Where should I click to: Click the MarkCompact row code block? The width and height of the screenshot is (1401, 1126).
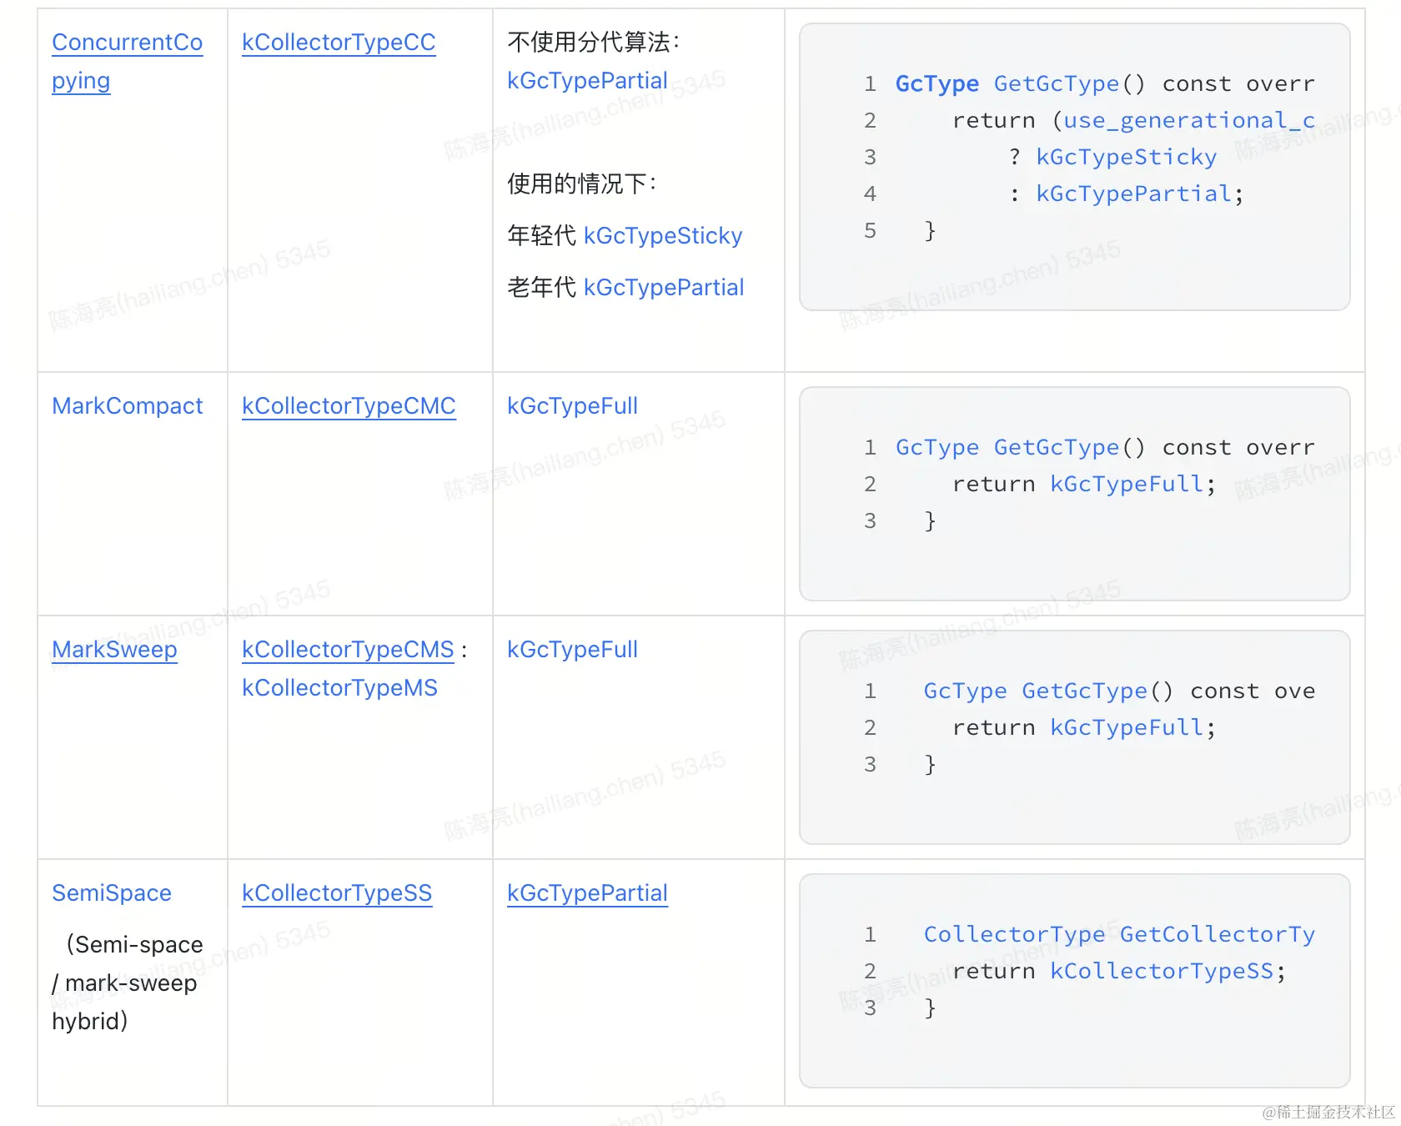coord(1074,493)
